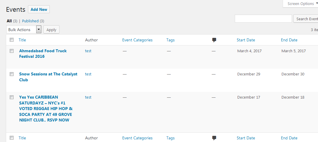Show the Published events filter
This screenshot has width=318, height=142.
click(x=30, y=21)
